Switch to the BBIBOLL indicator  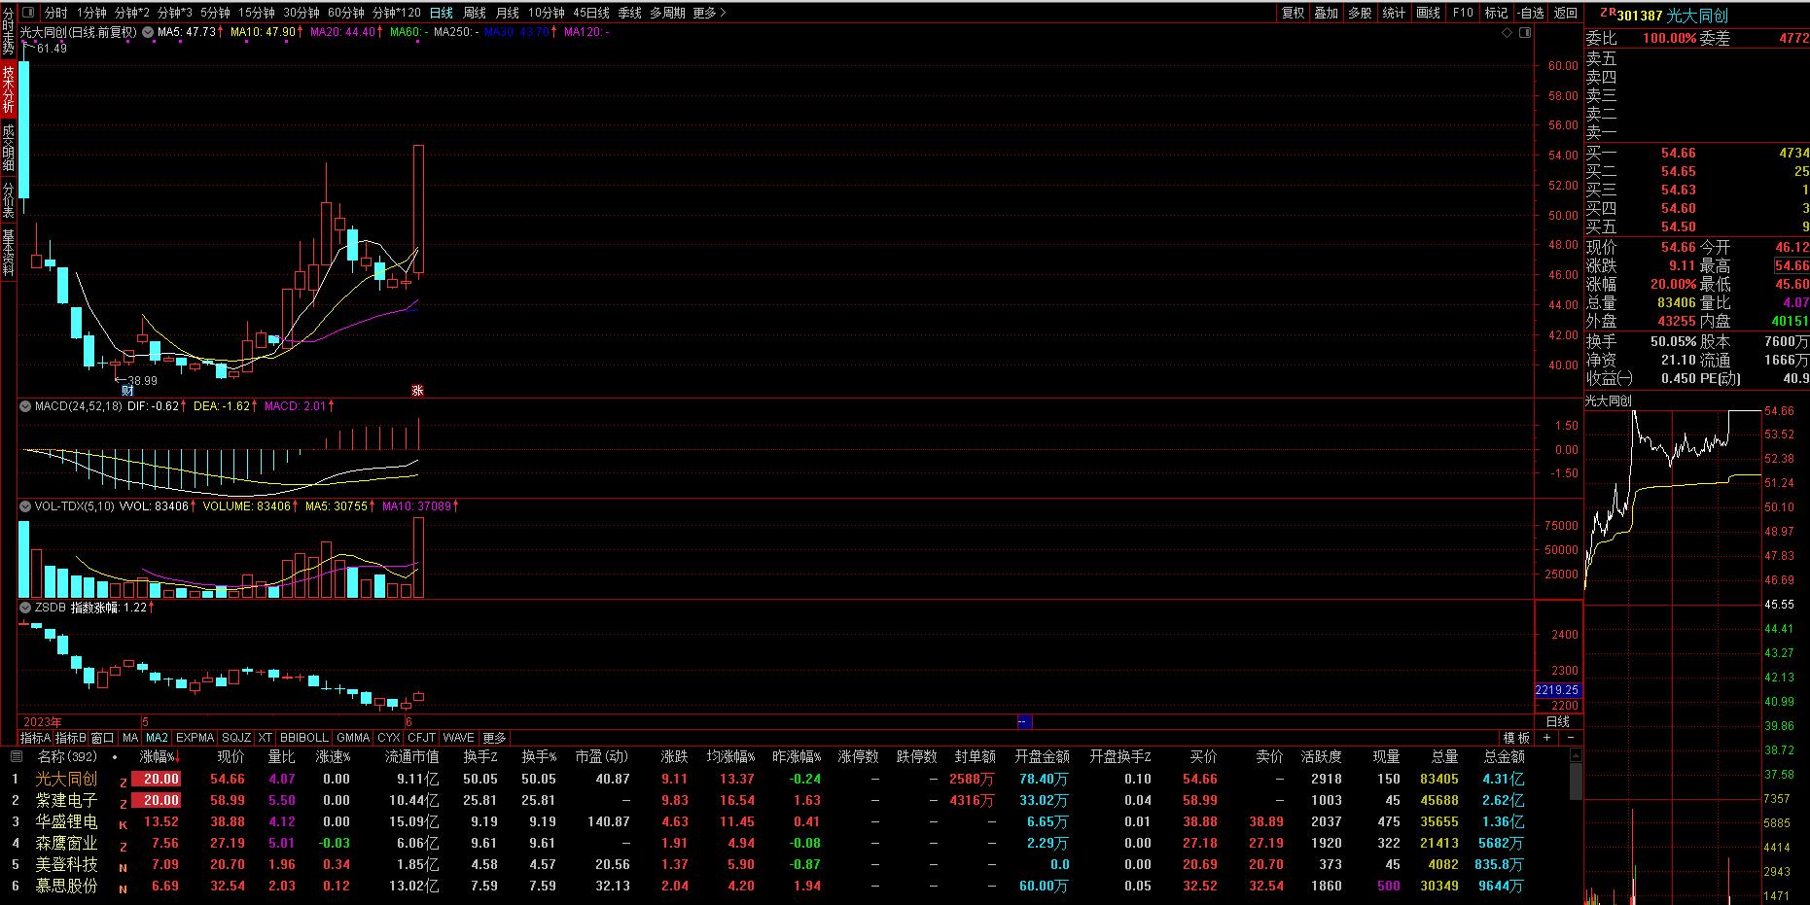[x=304, y=738]
